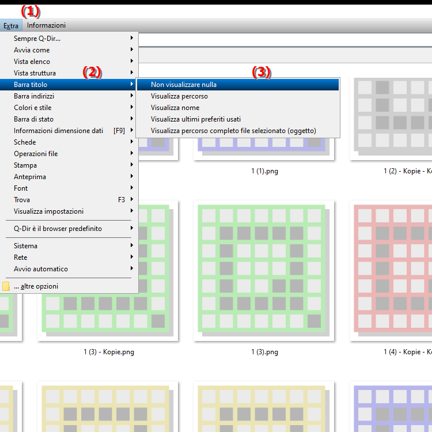
Task: Click the folder icon beside altre opzioni
Action: (x=6, y=286)
